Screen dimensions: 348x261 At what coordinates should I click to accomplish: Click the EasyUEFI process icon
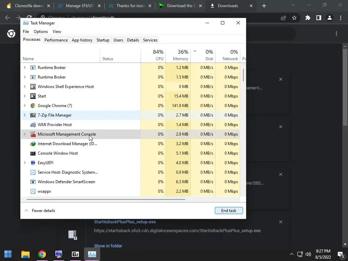(33, 163)
